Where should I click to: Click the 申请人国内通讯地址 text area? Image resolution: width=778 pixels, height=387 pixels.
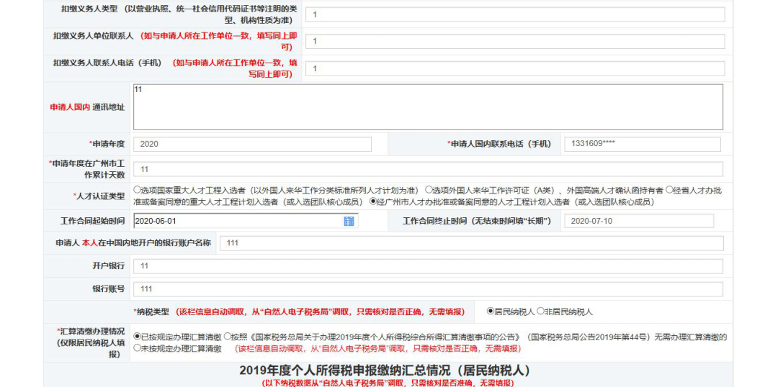tap(428, 107)
